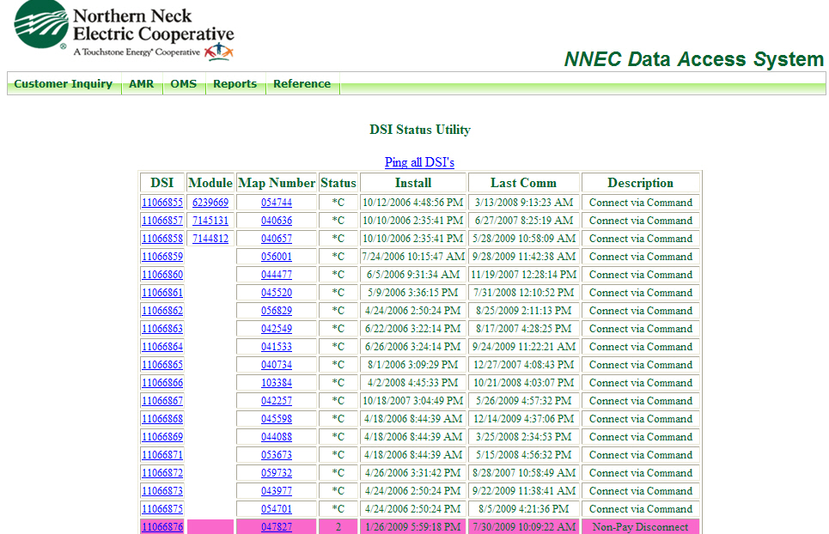The image size is (829, 534).
Task: Open the Reports menu
Action: pos(235,84)
